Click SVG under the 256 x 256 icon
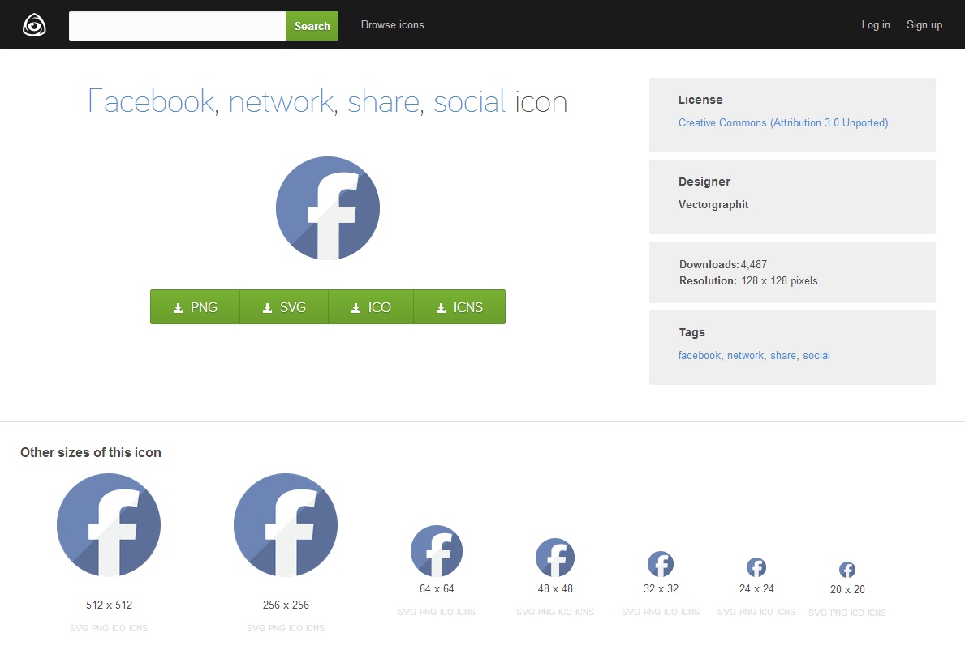965x654 pixels. pos(256,628)
